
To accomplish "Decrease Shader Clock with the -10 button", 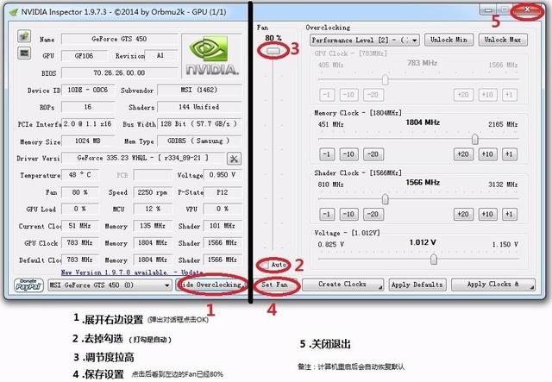I will pos(348,214).
